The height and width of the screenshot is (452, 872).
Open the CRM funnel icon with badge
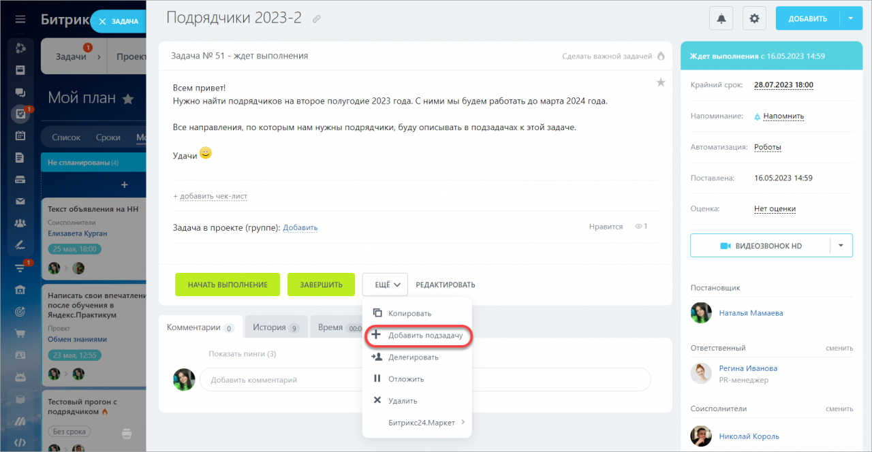[20, 268]
